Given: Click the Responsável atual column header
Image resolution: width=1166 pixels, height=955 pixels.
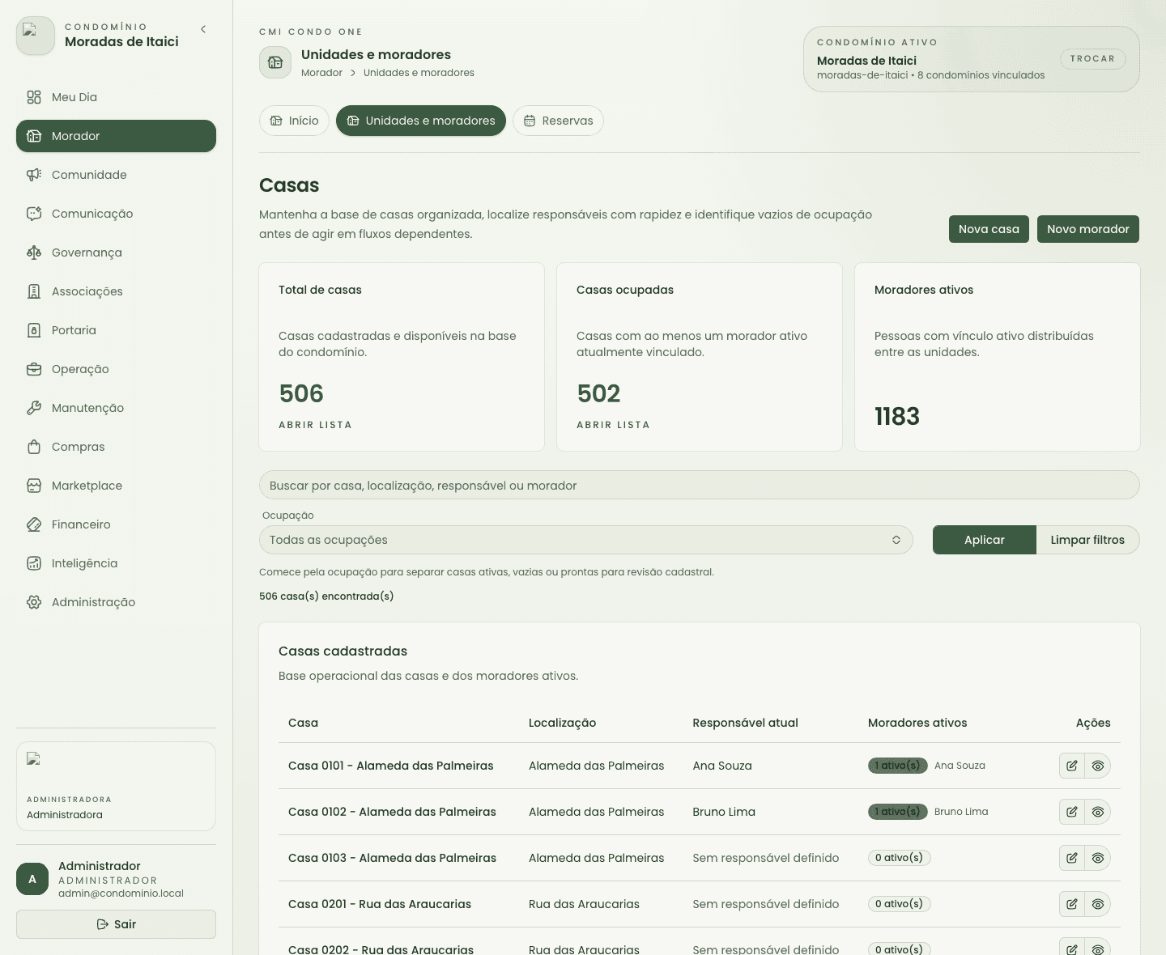Looking at the screenshot, I should 745,723.
